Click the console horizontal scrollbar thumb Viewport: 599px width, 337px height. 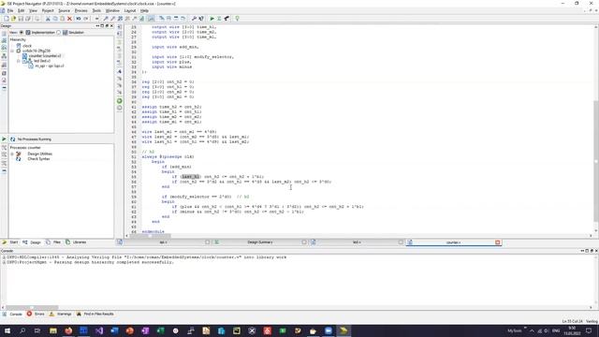point(32,307)
